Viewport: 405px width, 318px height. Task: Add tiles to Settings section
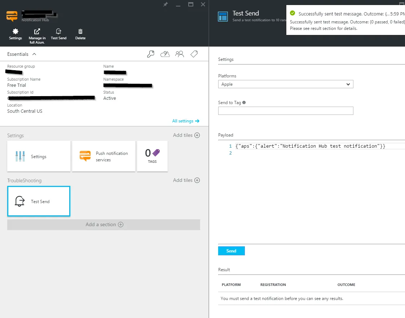(x=186, y=135)
